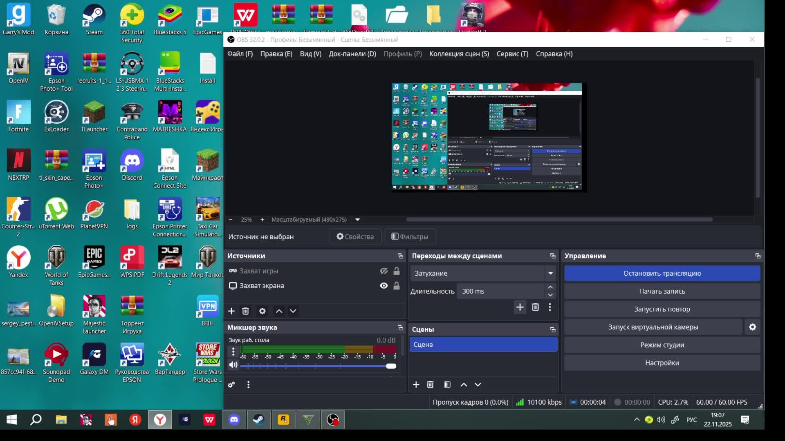
Task: Mute desktop audio speaker icon
Action: coord(233,365)
